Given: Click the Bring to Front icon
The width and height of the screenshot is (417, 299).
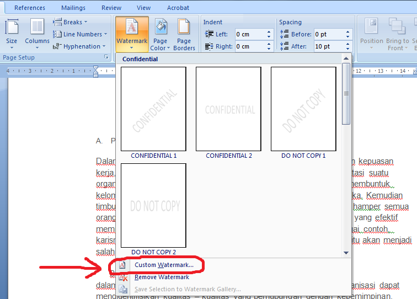Looking at the screenshot, I should (397, 26).
